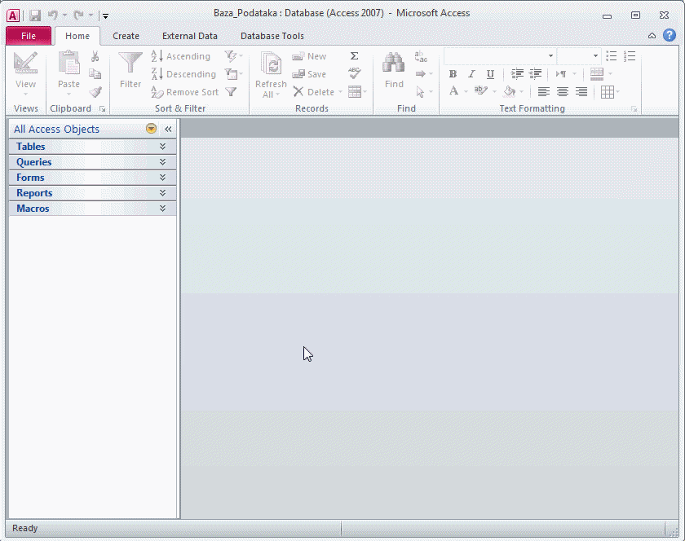The width and height of the screenshot is (685, 541).
Task: Open the Delete dropdown arrow
Action: 340,92
